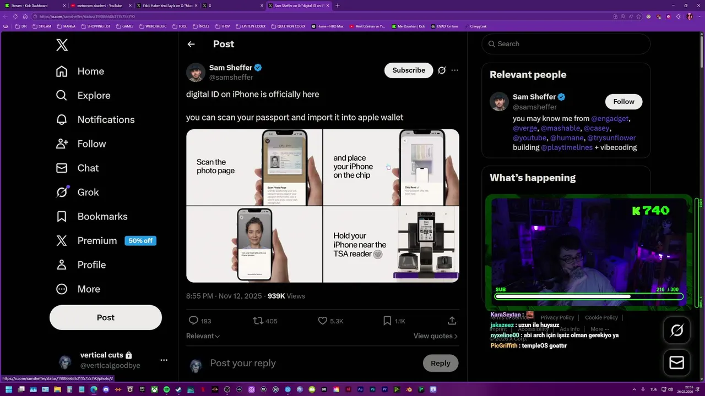Open Notifications in the sidebar
Screen dimensions: 705x396
coord(95,120)
